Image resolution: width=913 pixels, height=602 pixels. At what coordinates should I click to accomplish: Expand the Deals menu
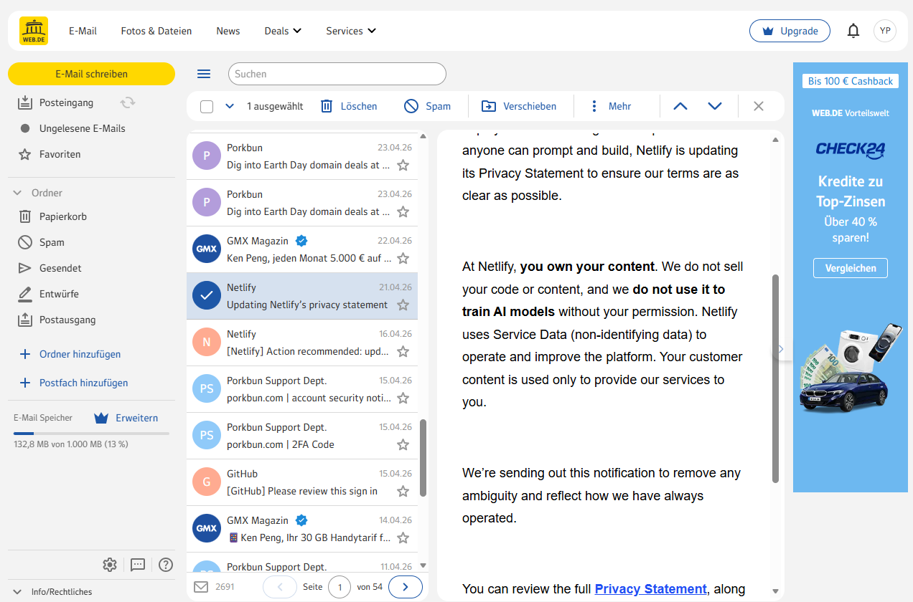pyautogui.click(x=283, y=31)
